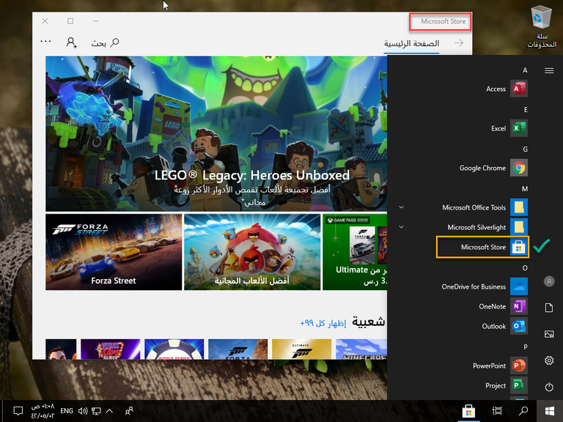The height and width of the screenshot is (422, 563).
Task: Expand the Start menu hamburger button
Action: pos(549,70)
